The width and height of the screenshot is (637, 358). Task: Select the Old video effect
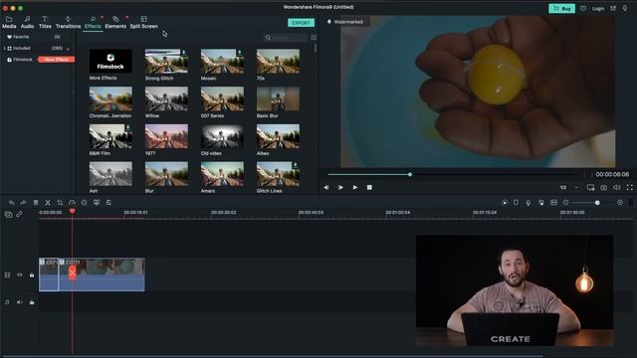222,136
